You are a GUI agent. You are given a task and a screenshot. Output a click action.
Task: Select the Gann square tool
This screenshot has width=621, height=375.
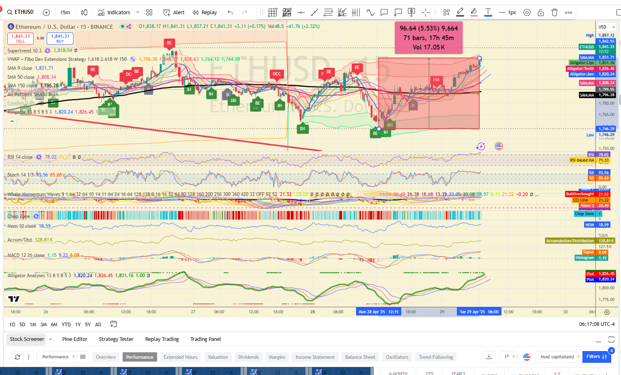tap(287, 13)
